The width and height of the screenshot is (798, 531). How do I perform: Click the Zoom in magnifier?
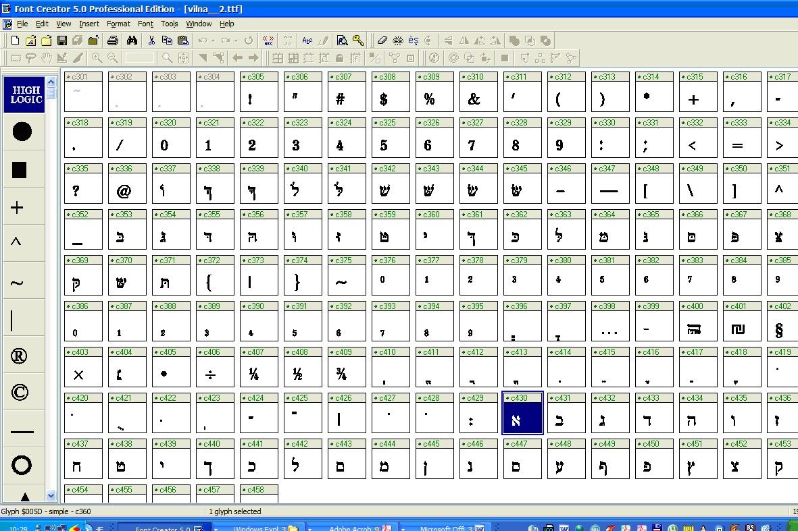pyautogui.click(x=97, y=58)
